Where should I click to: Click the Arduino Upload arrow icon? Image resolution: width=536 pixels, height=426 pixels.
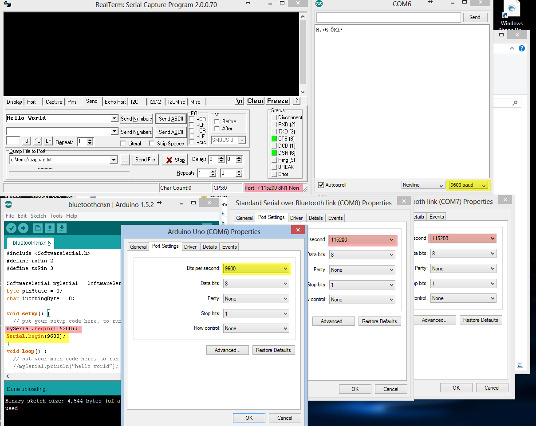pyautogui.click(x=24, y=228)
